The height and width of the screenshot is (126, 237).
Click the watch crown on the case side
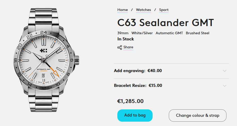point(76,60)
